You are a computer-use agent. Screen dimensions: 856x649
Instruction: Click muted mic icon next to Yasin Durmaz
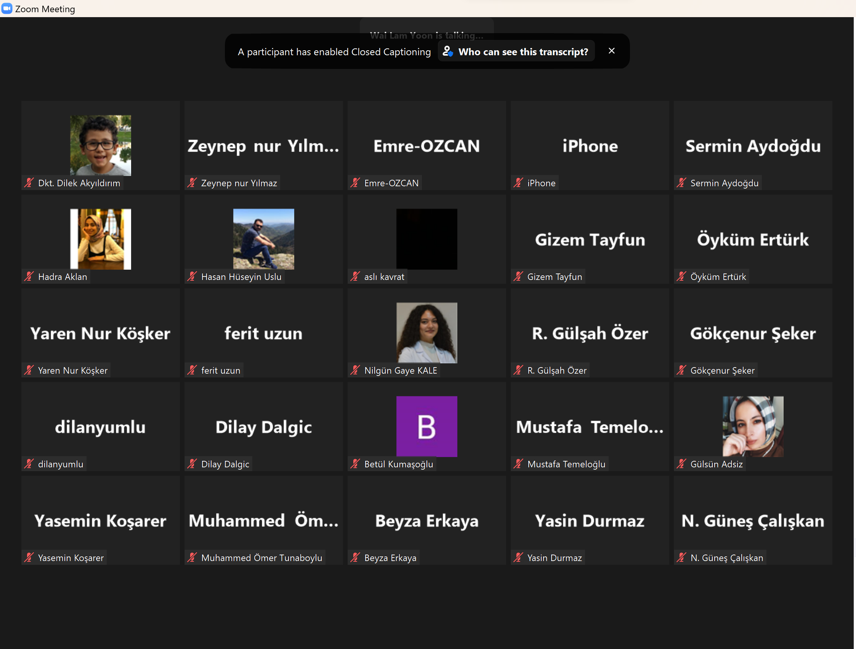coord(518,557)
